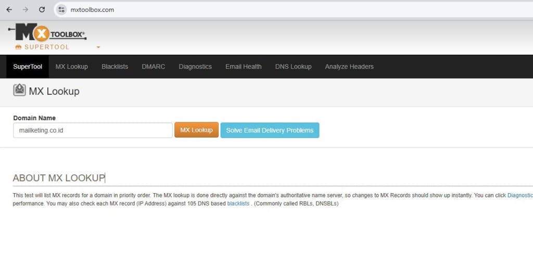Viewport: 533px width, 266px height.
Task: Select the DNS Lookup tab
Action: coord(293,67)
